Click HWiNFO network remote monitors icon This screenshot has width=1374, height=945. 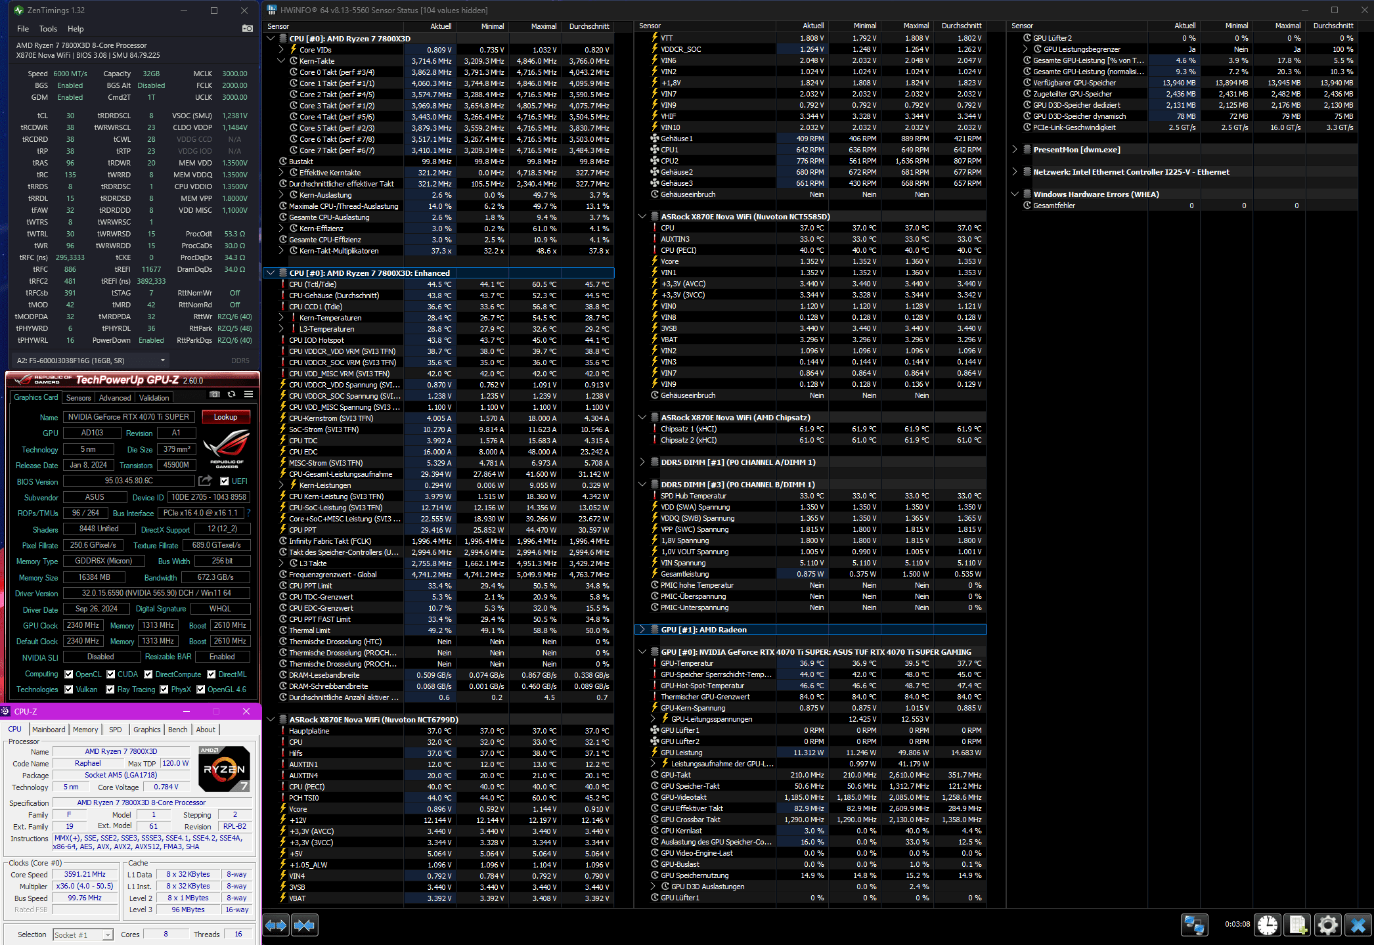[1194, 925]
